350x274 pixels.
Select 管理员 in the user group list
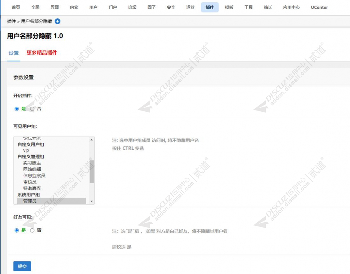51,201
